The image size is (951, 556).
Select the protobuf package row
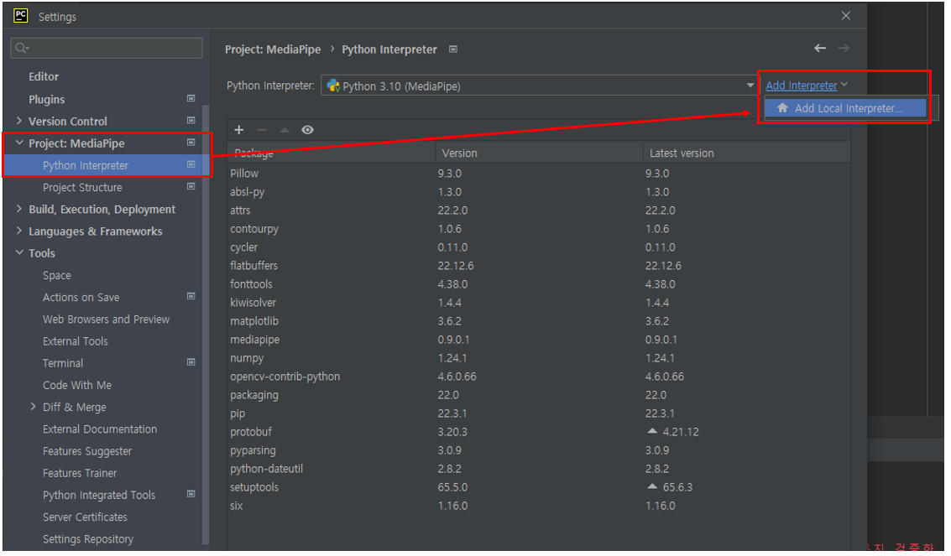coord(539,432)
